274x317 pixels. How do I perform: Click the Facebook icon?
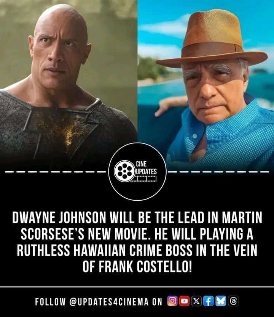coord(208,301)
